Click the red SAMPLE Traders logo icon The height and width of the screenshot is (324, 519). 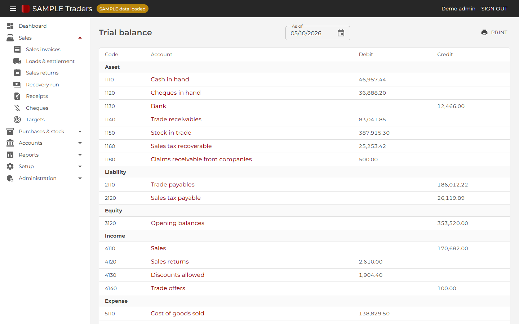26,9
